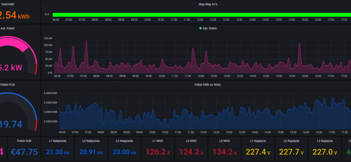This screenshot has height=162, width=351.
Task: Click the L2 Napięcie panel title
Action: point(291,141)
